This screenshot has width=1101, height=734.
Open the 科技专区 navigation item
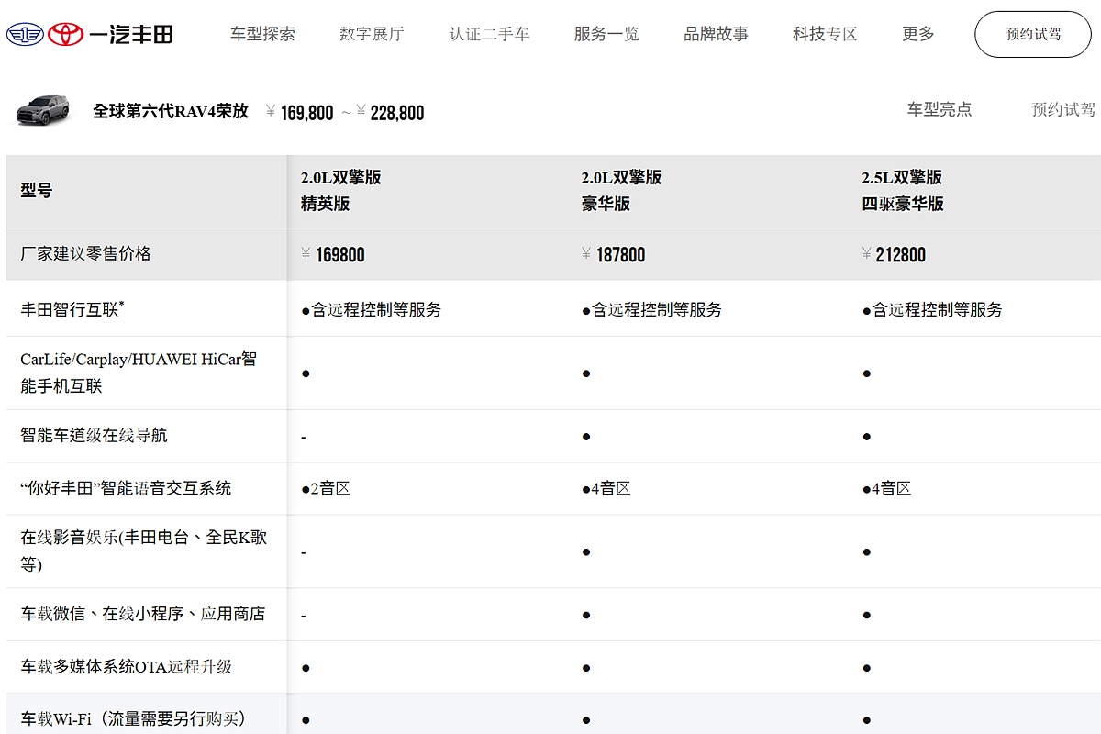825,34
